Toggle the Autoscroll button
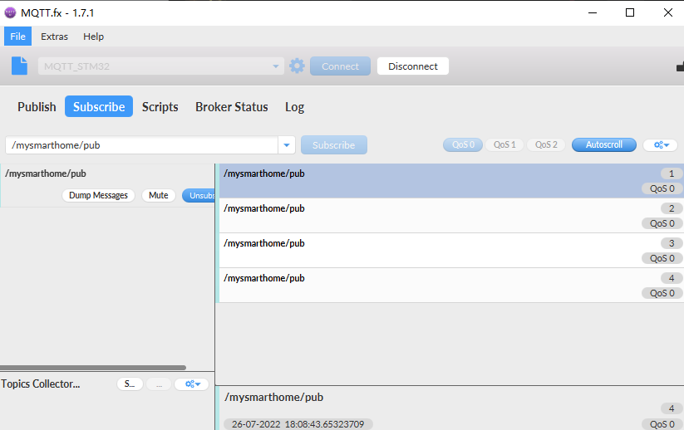 click(603, 145)
